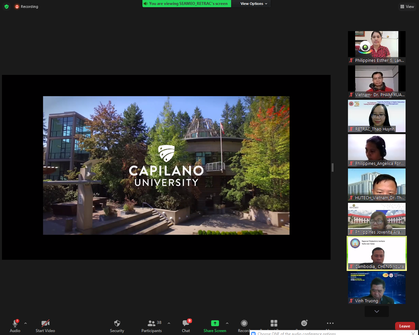Viewport: 419px width, 335px height.
Task: Toggle meeting recording with Record button
Action: (x=244, y=324)
